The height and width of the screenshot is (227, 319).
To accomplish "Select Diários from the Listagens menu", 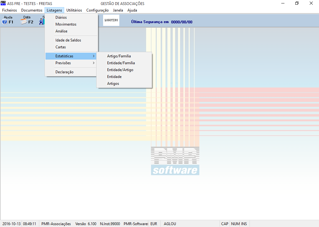I will 71,17.
